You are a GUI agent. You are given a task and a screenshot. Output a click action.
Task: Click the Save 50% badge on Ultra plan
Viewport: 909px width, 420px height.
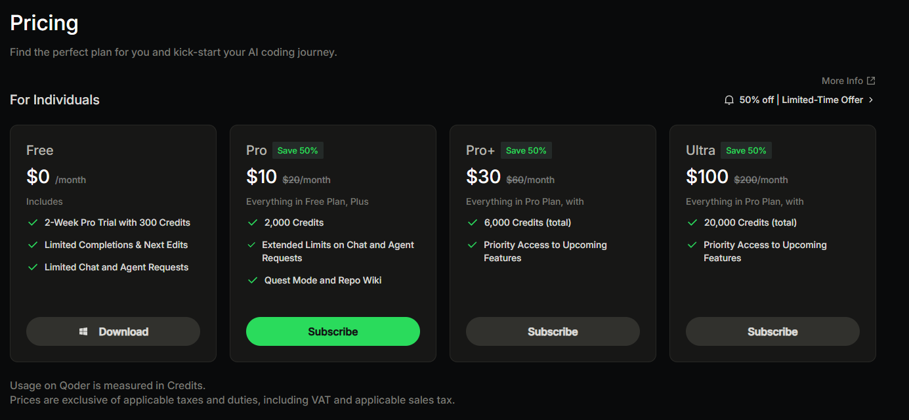[x=746, y=151]
